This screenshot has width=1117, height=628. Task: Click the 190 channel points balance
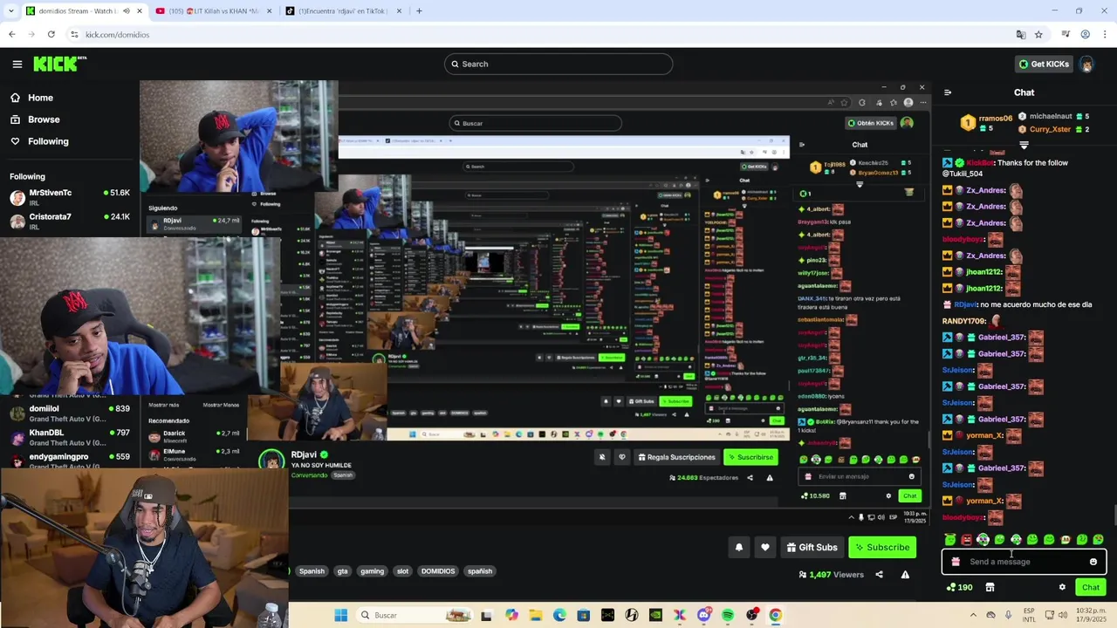(x=959, y=587)
